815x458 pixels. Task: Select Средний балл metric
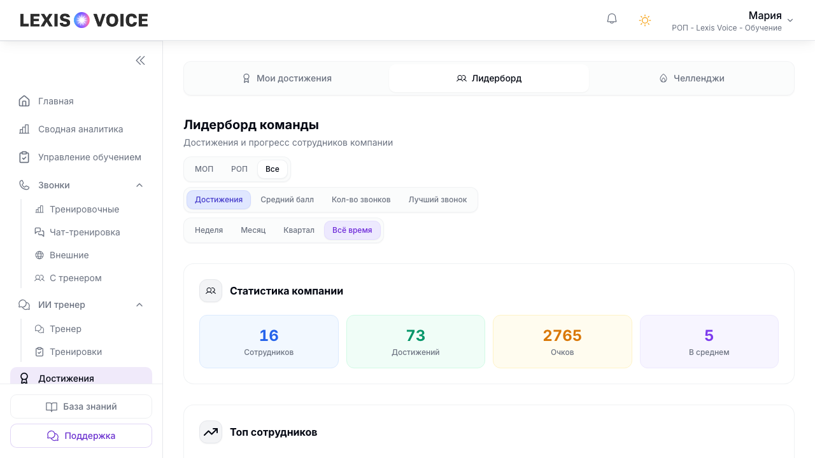(x=287, y=200)
